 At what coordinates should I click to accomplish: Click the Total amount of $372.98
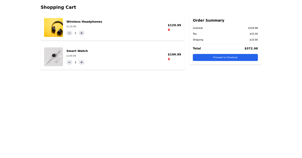point(251,48)
